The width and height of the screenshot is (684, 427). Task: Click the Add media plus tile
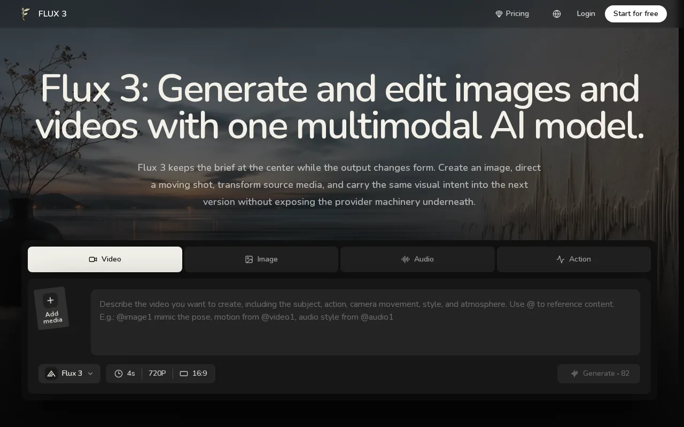[51, 309]
